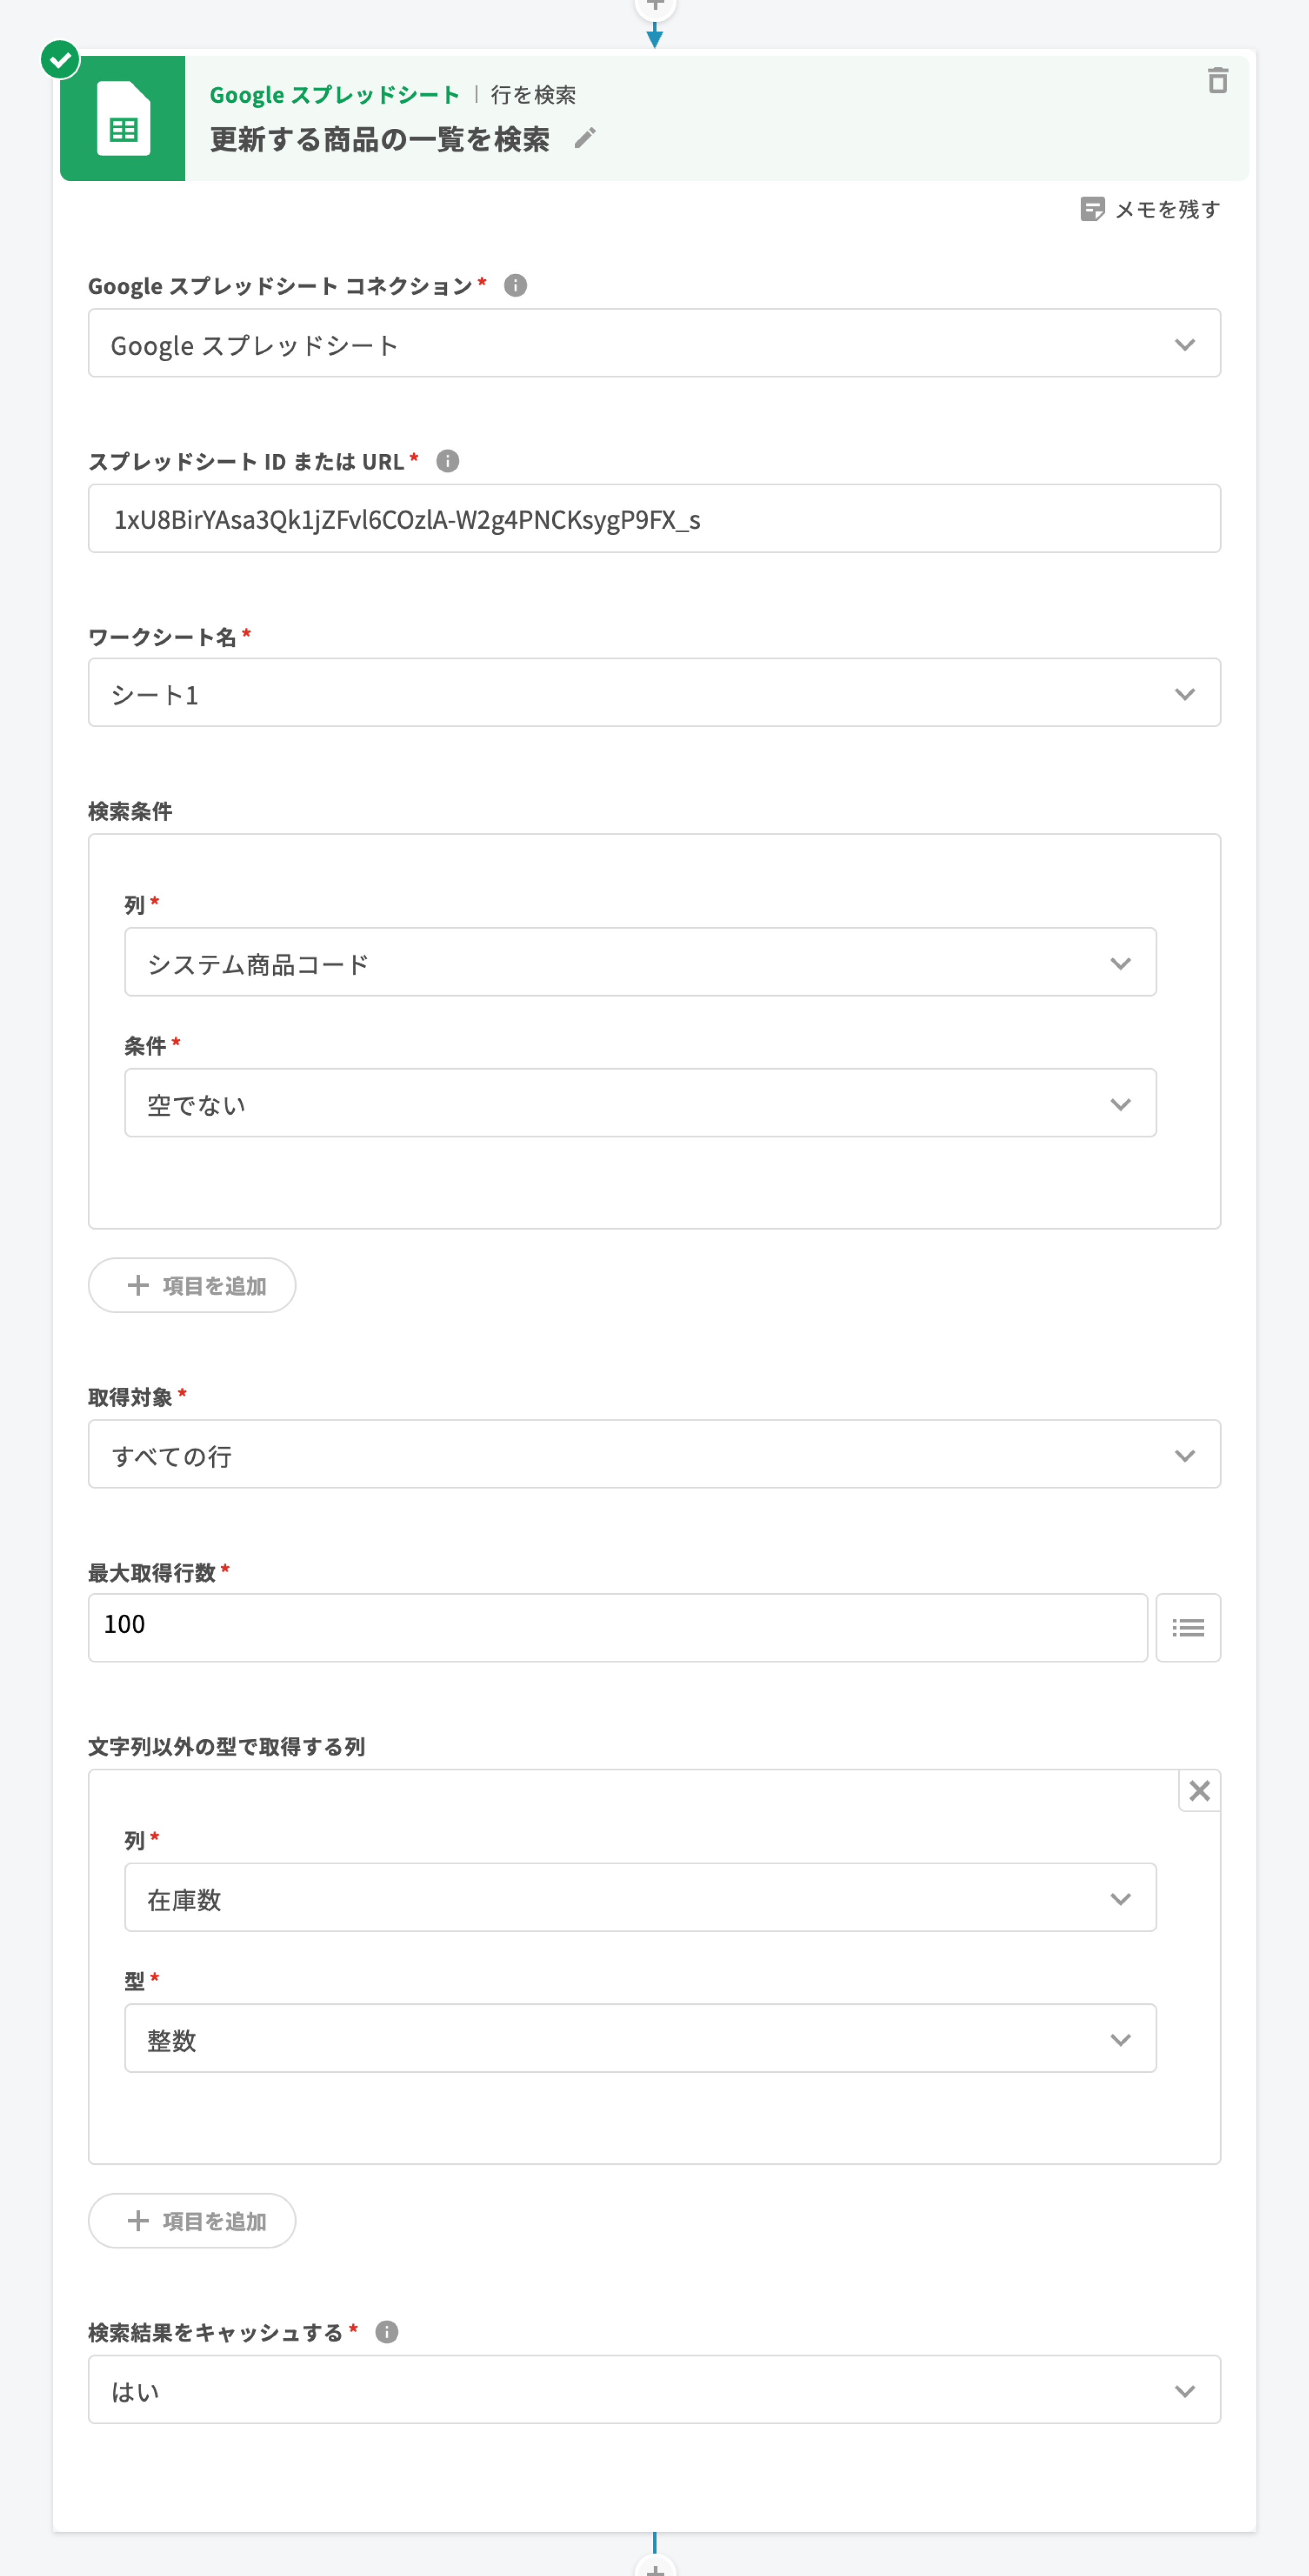This screenshot has width=1309, height=2576.
Task: Change the 空でない condition dropdown
Action: (x=640, y=1103)
